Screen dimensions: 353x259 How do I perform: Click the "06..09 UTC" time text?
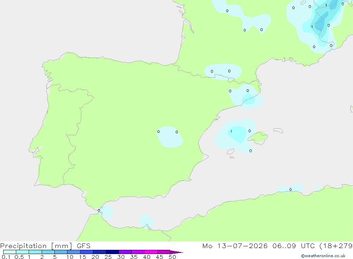point(293,246)
